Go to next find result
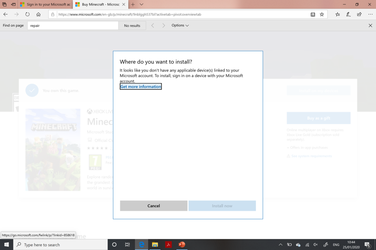Image resolution: width=376 pixels, height=250 pixels. [x=163, y=25]
